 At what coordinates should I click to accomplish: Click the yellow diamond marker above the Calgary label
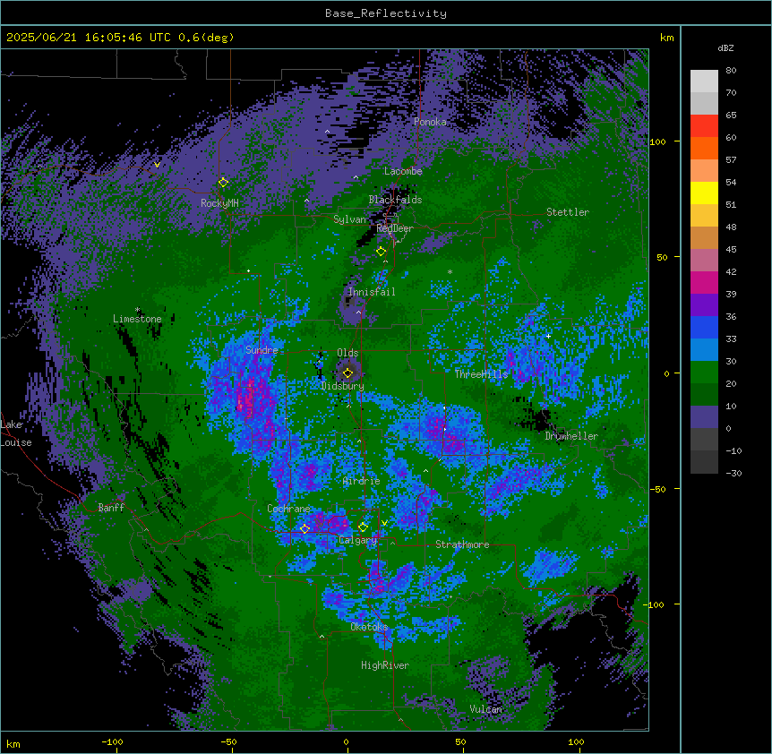click(363, 527)
